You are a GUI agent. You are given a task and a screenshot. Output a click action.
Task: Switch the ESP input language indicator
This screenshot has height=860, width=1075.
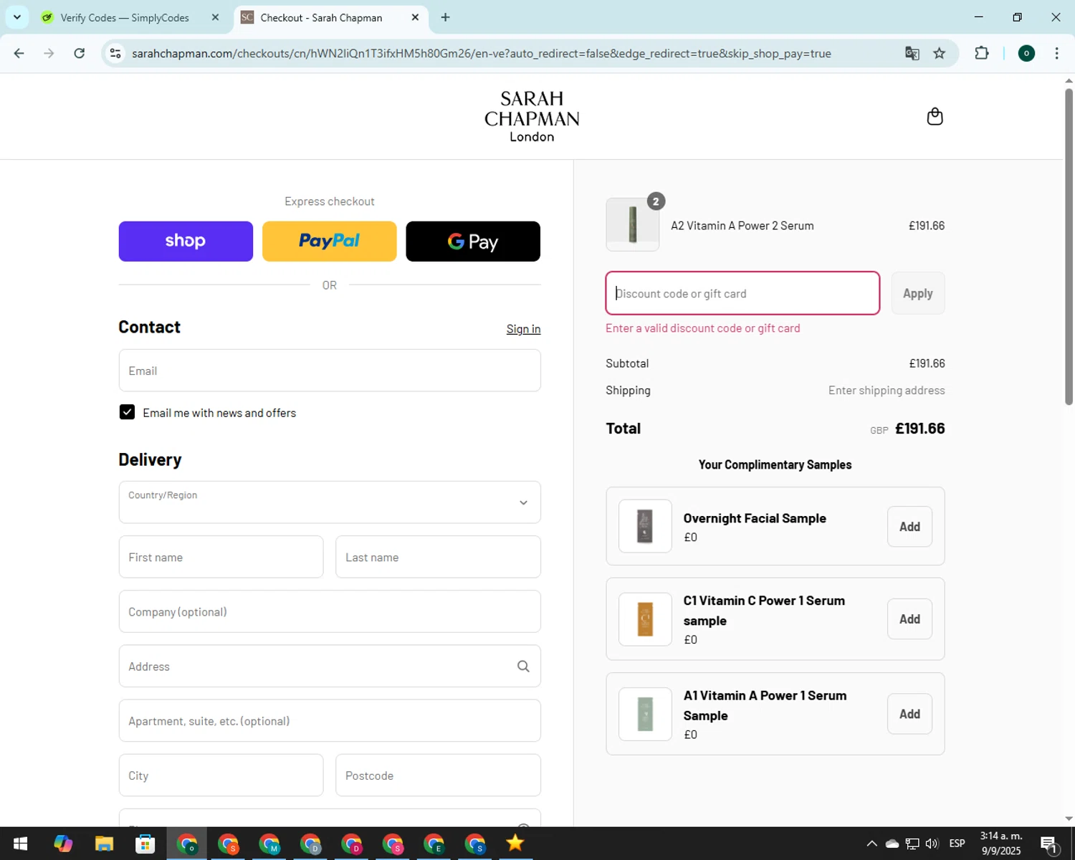coord(957,844)
